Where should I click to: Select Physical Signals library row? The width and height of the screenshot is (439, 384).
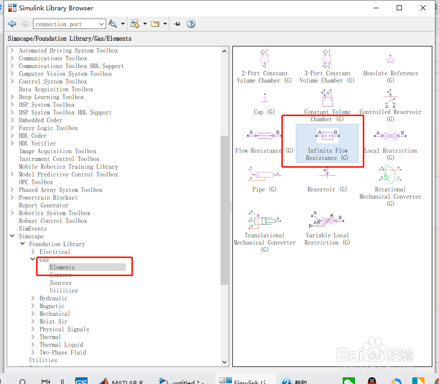coord(64,329)
